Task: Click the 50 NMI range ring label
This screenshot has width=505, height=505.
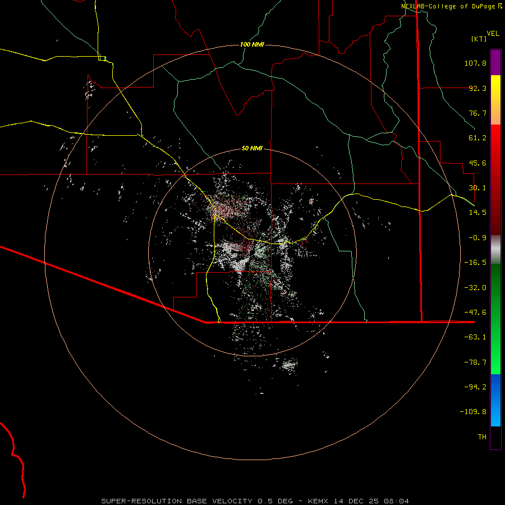Action: tap(252, 148)
